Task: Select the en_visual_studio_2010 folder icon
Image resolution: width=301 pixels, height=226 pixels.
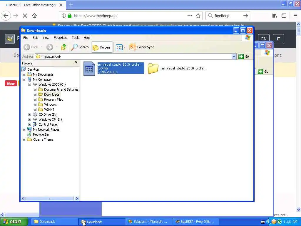Action: pos(153,68)
